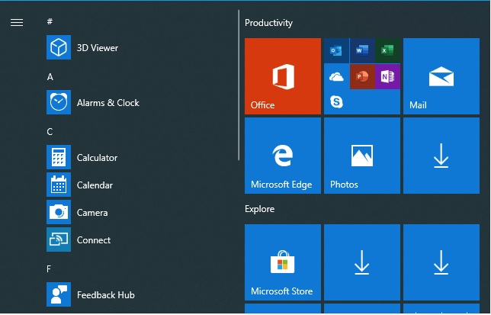
Task: Click the Feedback Hub text label
Action: point(106,295)
